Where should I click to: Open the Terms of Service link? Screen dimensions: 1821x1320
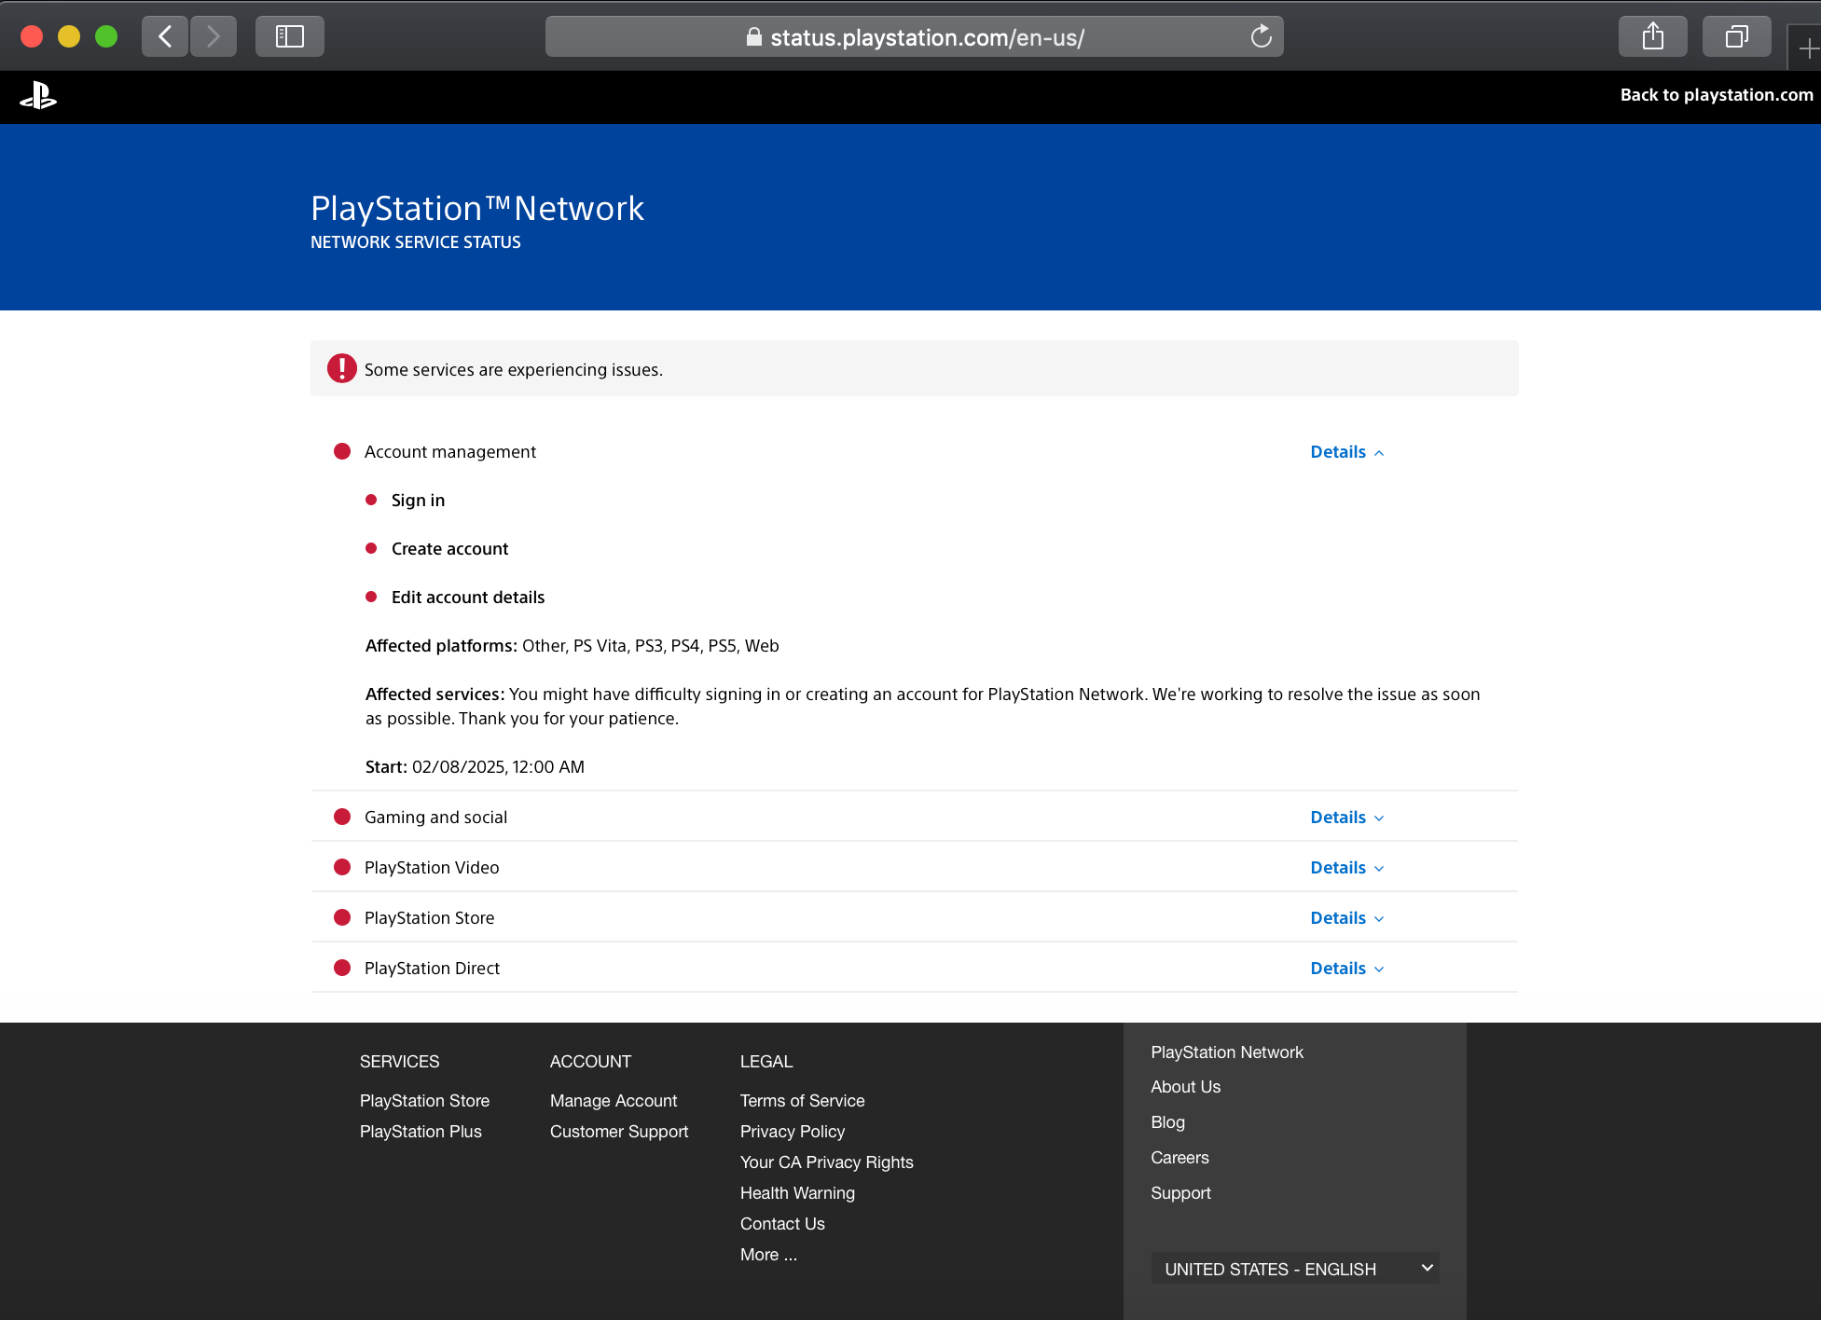pyautogui.click(x=802, y=1101)
